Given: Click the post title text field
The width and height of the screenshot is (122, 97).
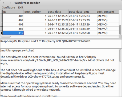Looking at the screenshot, I should click(x=61, y=44).
